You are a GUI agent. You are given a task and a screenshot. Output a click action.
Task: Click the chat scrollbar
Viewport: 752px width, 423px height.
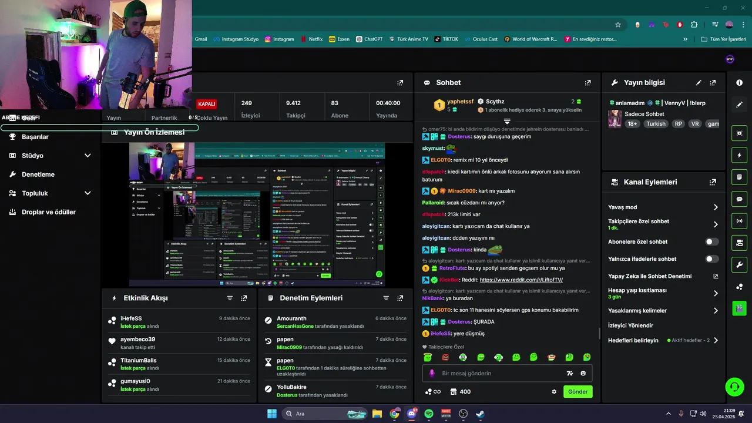599,334
